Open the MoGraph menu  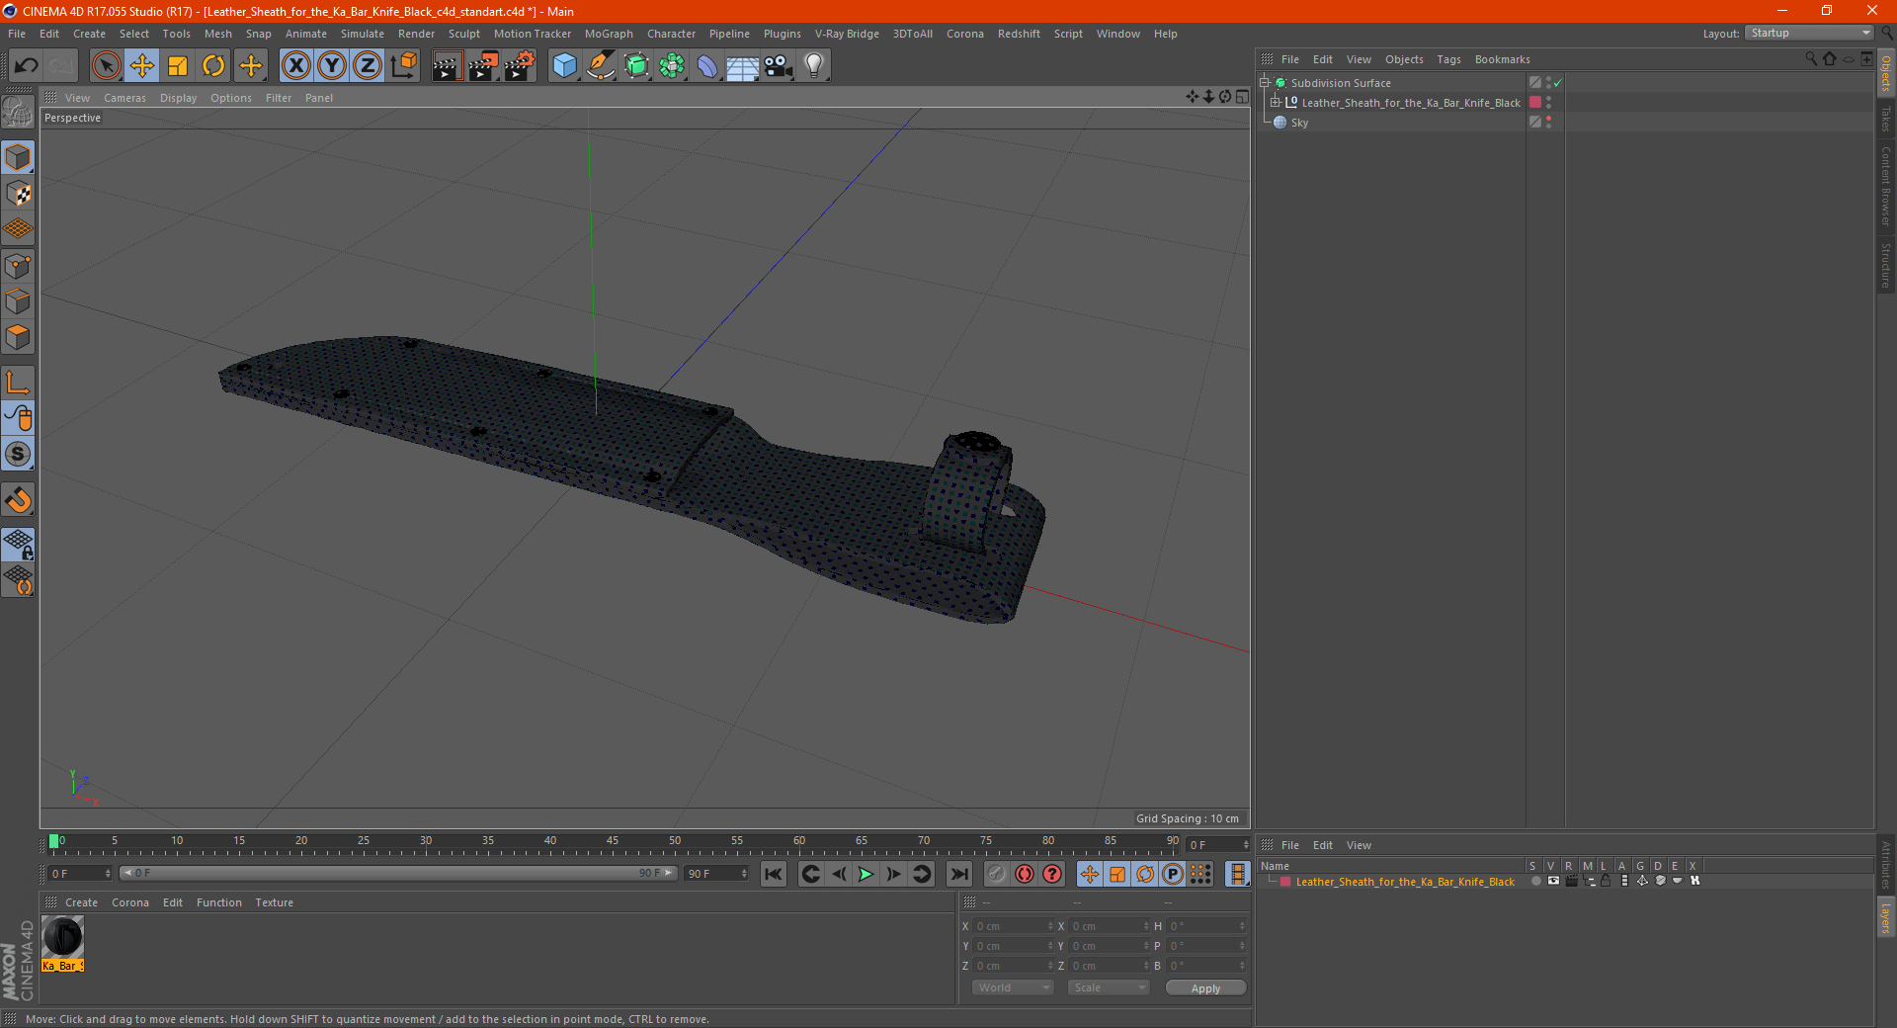tap(609, 34)
